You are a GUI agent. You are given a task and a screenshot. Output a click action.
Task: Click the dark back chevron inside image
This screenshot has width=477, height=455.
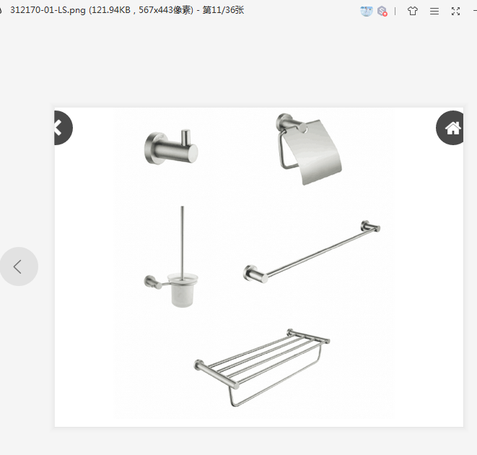tap(64, 128)
